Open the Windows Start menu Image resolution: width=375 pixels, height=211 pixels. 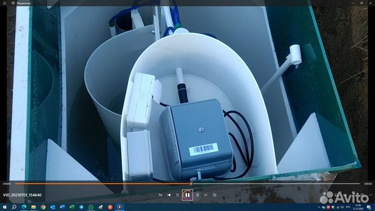[x=4, y=207]
